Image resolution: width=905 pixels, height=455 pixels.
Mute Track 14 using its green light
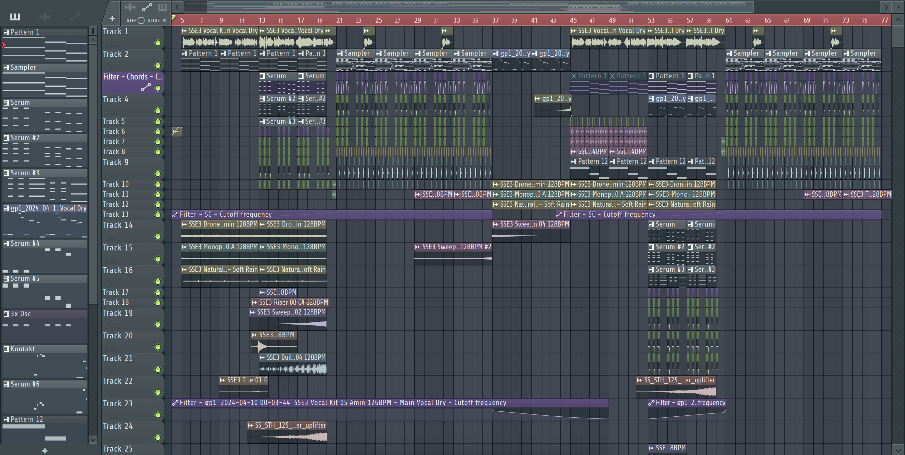pyautogui.click(x=158, y=237)
